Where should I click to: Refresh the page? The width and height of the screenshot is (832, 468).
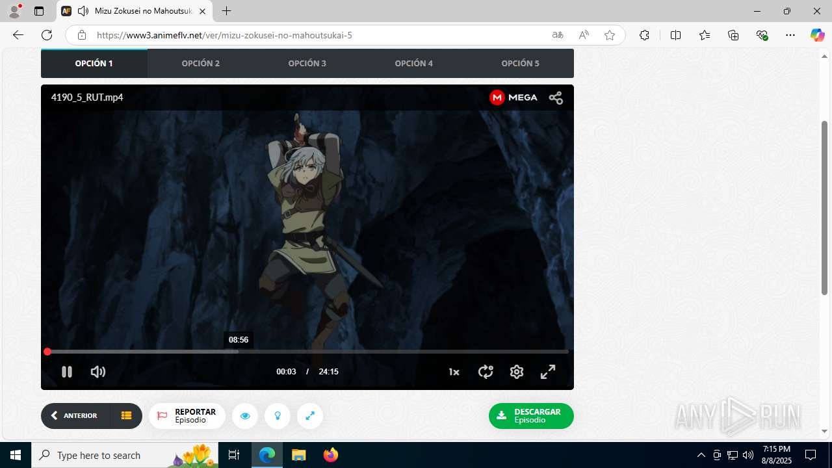[47, 35]
